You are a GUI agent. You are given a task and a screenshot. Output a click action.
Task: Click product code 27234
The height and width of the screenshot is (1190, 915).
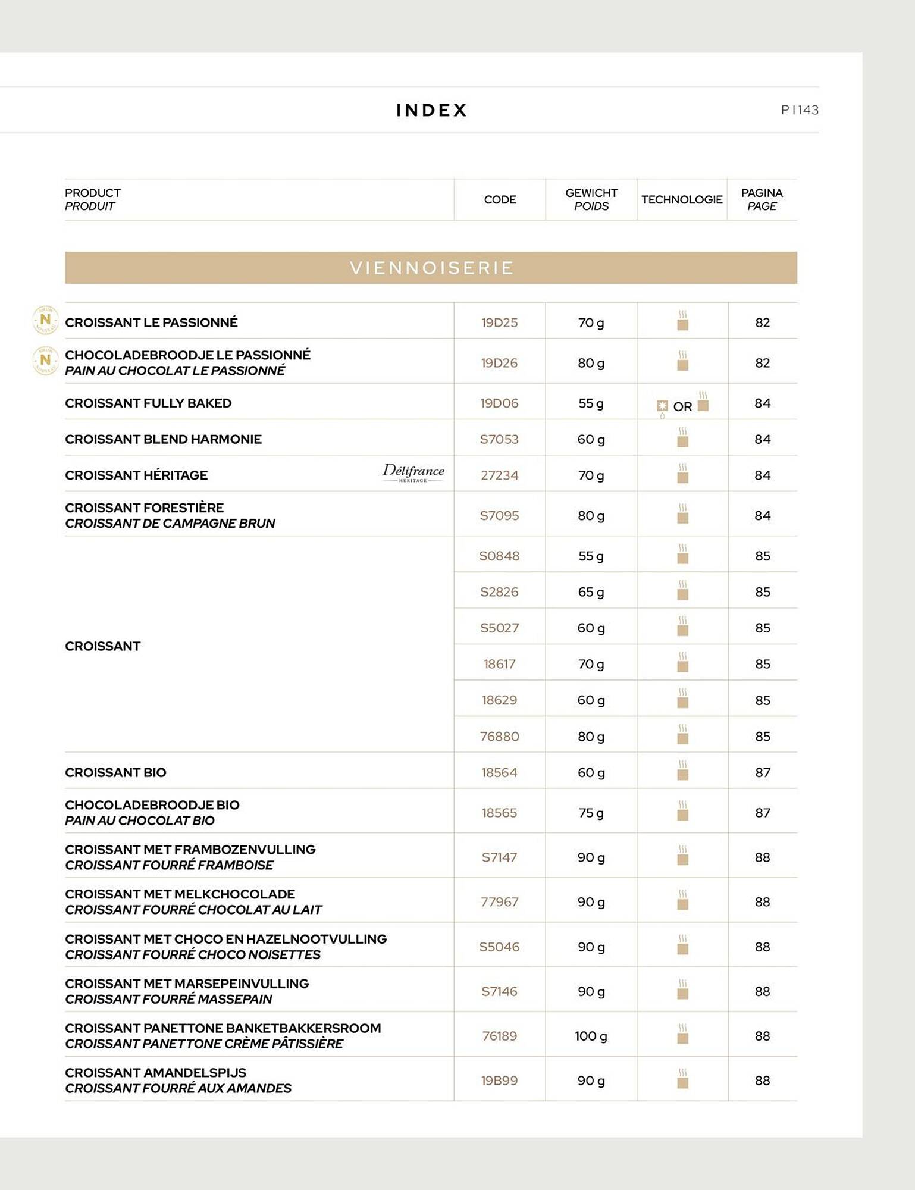pos(500,475)
